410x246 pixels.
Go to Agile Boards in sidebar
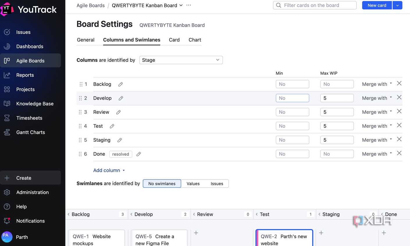point(30,61)
